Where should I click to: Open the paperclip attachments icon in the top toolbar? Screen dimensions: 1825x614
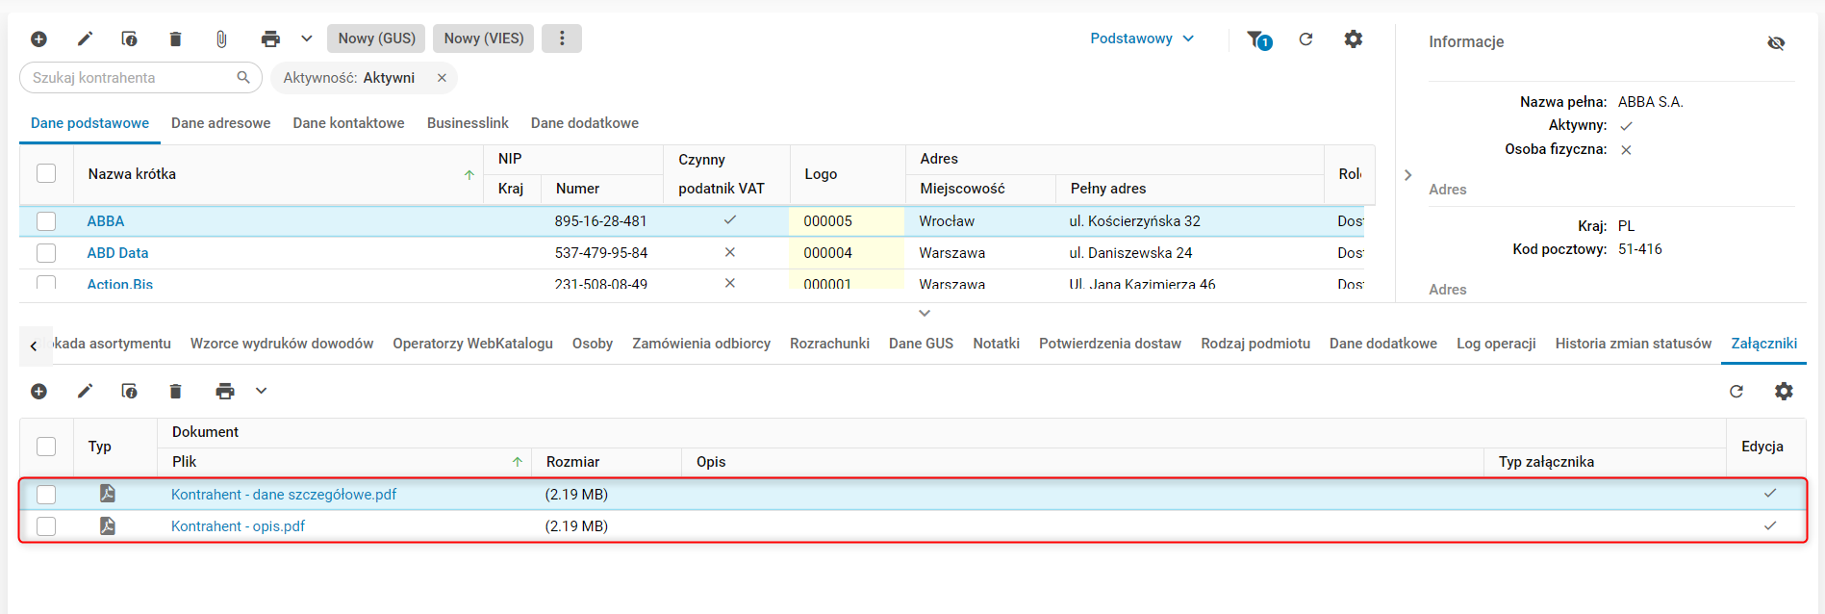tap(221, 38)
